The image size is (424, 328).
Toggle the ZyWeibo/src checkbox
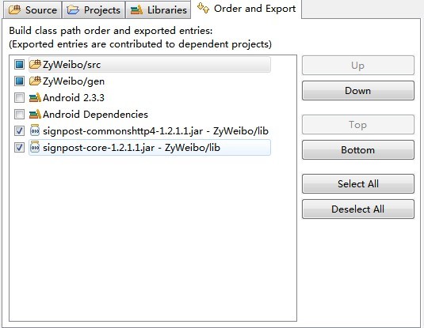(19, 65)
